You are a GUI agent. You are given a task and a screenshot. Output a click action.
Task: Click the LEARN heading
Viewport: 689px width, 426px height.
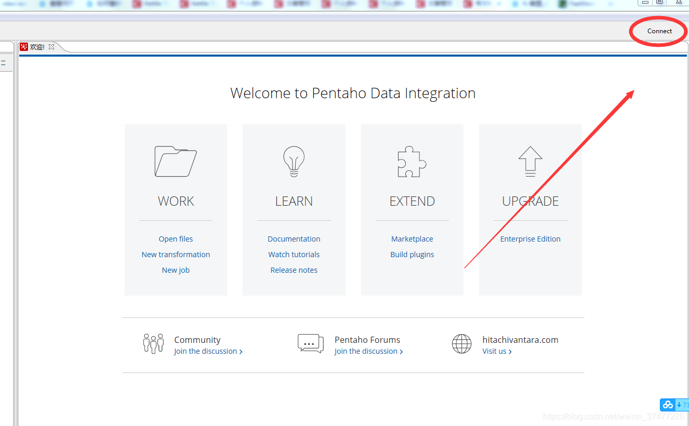click(x=294, y=201)
